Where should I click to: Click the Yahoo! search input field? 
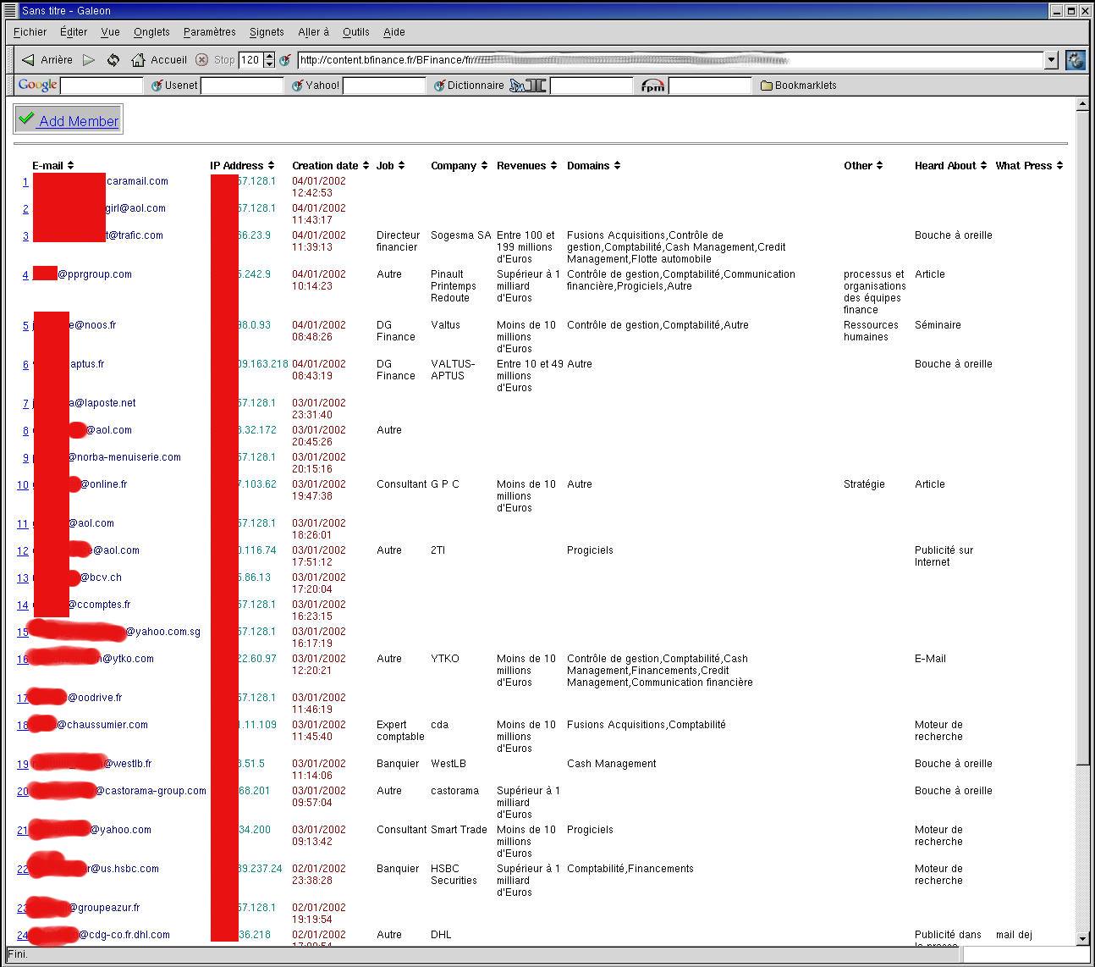point(384,86)
